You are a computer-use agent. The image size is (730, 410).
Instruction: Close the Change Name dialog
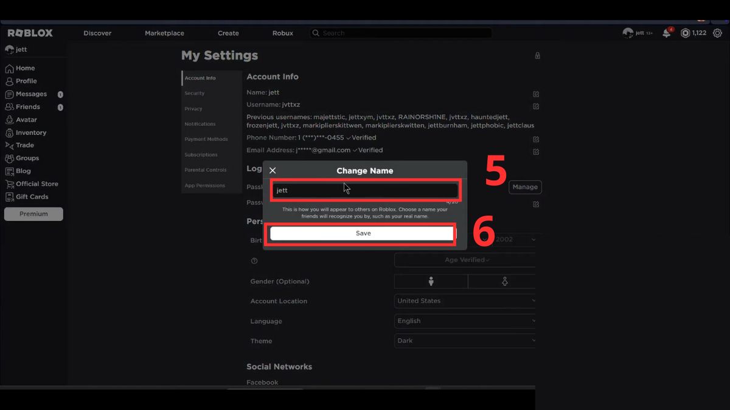coord(273,171)
